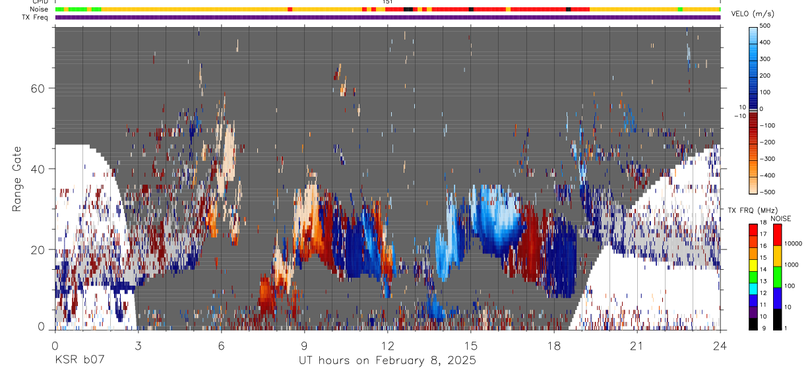Click the '200' velocity tick label
Viewport: 810px width, 374px height.
pos(765,76)
